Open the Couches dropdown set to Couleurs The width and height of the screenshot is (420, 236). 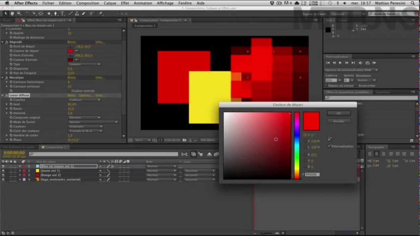(x=84, y=100)
